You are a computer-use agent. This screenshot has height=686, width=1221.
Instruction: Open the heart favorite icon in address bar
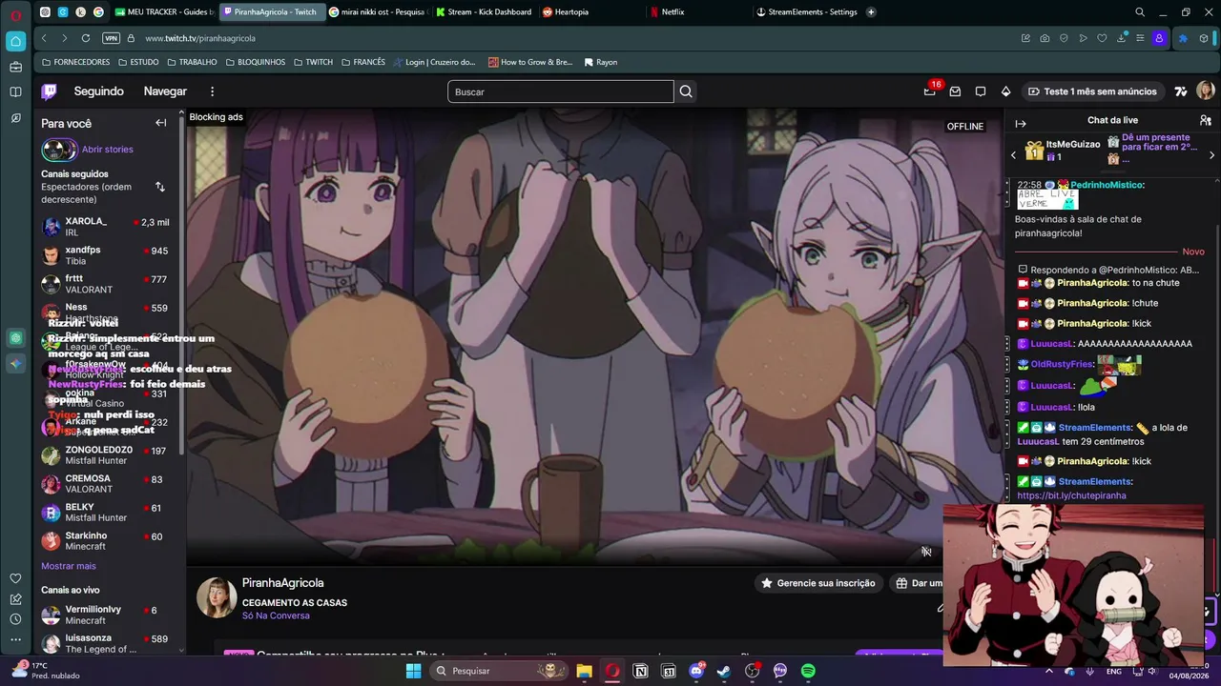[1102, 38]
